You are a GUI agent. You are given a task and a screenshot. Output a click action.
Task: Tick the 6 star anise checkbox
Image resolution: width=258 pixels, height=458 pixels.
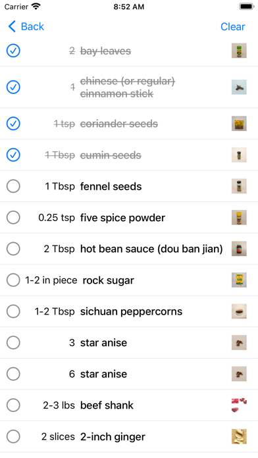point(13,374)
